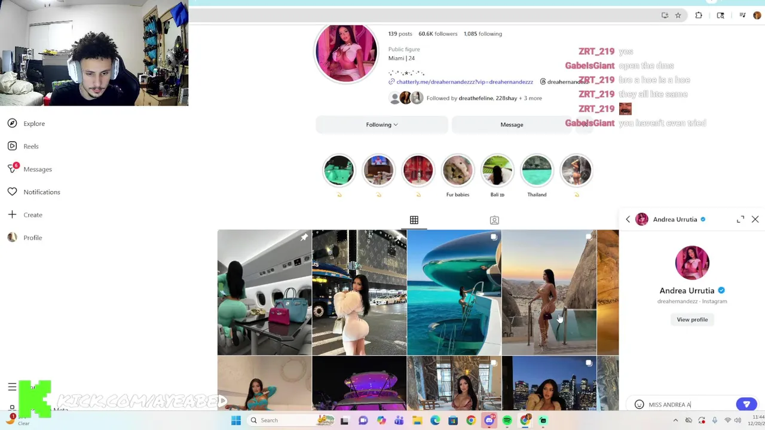Viewport: 765px width, 430px height.
Task: Click the message text input field
Action: point(690,405)
